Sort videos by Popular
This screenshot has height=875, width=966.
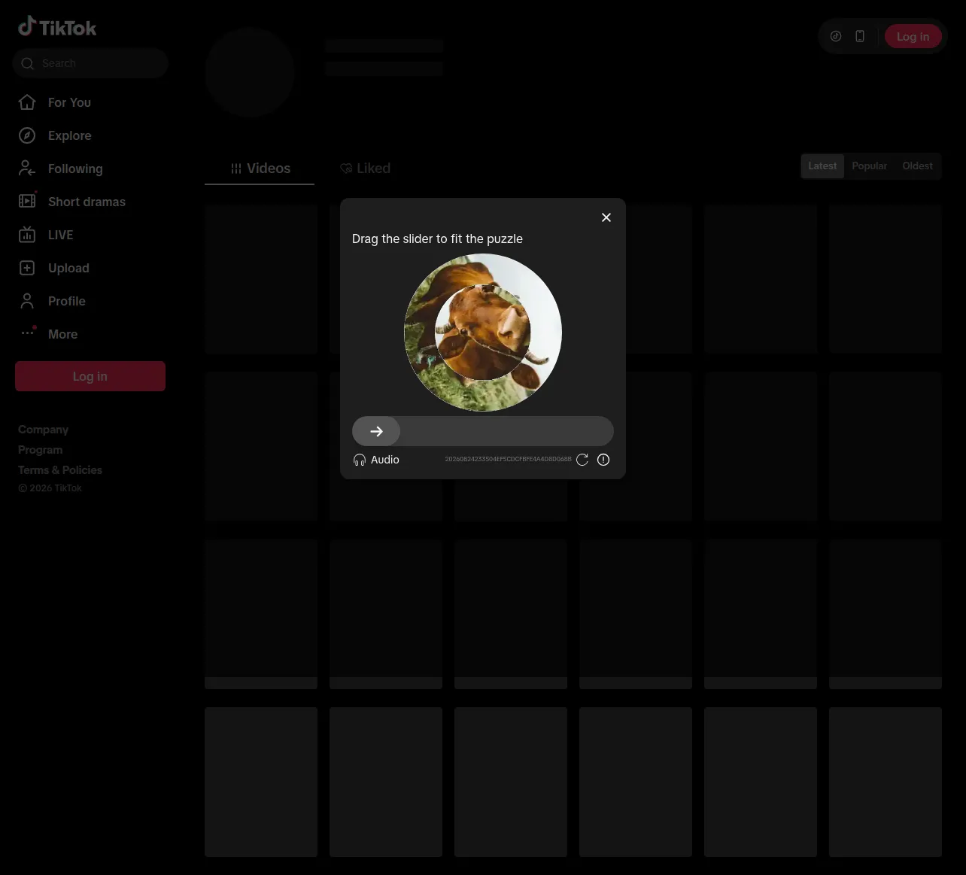tap(869, 166)
